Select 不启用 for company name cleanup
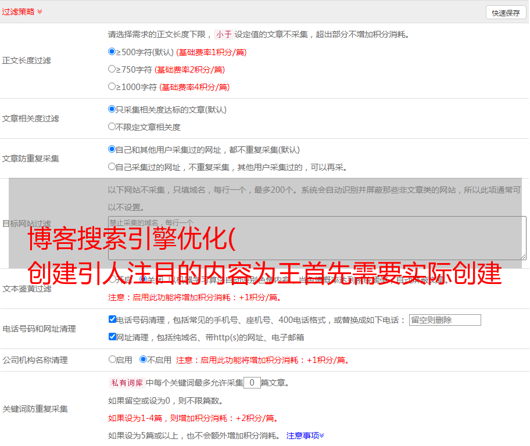 [x=143, y=359]
